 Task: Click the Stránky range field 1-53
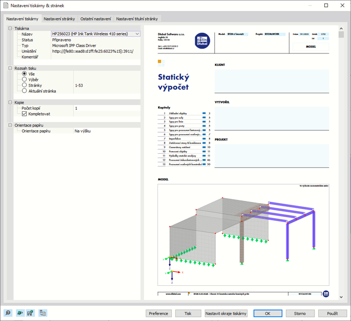point(107,85)
